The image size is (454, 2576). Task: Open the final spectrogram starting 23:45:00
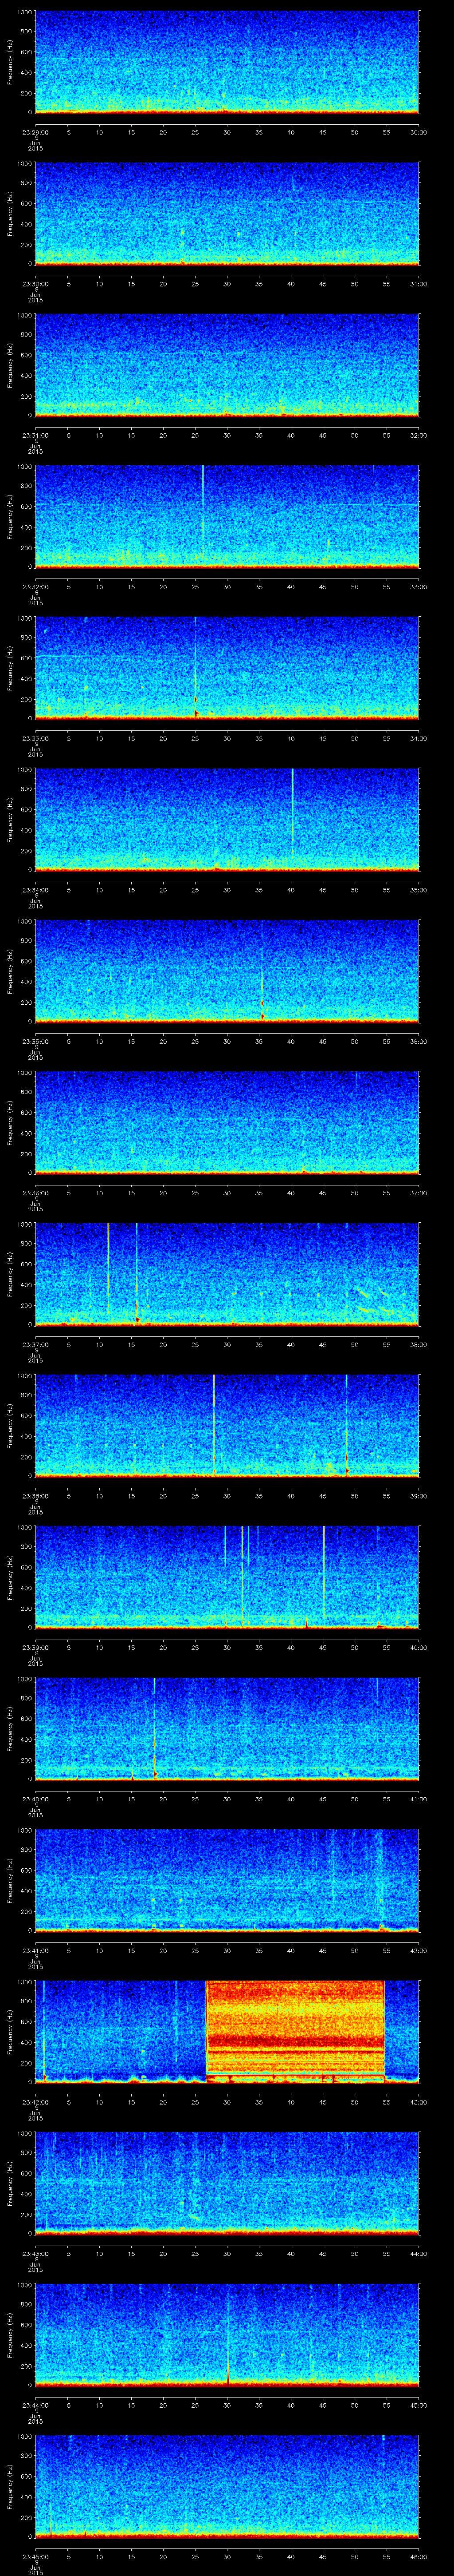(227, 2486)
